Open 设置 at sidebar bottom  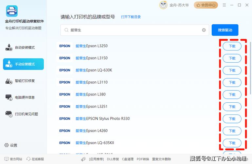(11, 145)
